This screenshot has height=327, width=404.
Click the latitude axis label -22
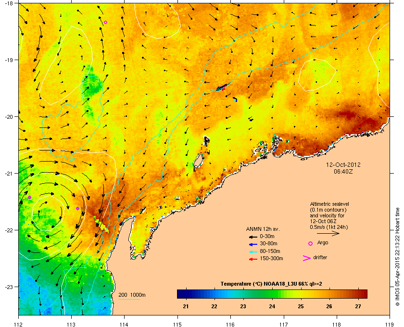click(9, 230)
